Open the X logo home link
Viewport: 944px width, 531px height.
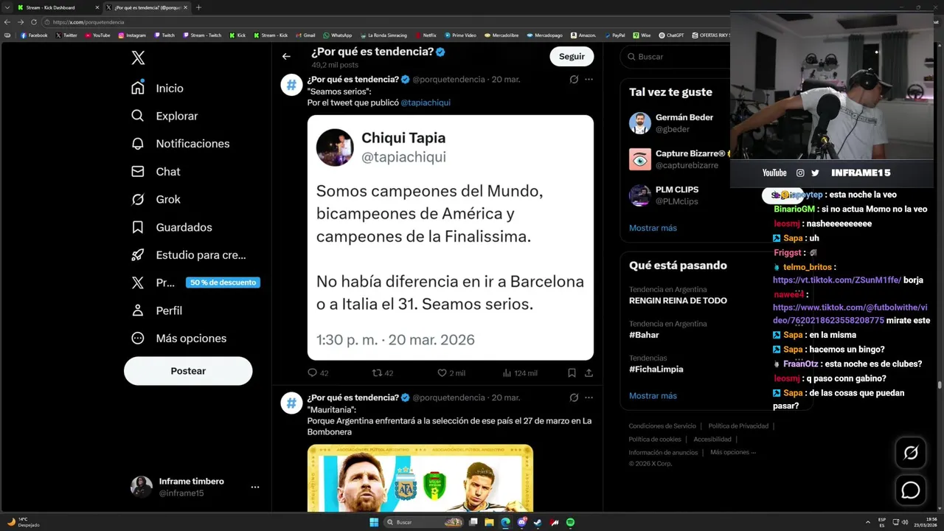coord(138,58)
